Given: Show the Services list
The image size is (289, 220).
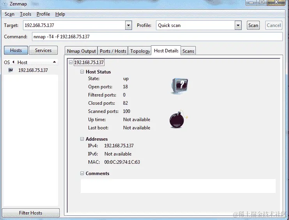Looking at the screenshot, I should coord(43,50).
